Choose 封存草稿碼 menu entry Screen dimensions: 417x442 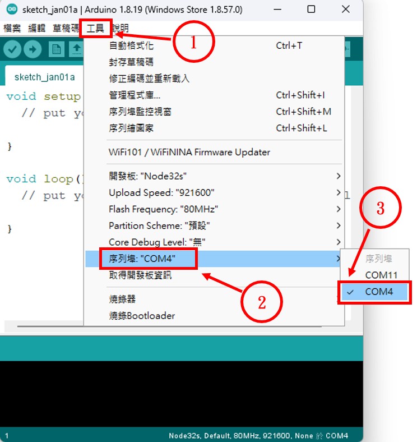(x=214, y=62)
